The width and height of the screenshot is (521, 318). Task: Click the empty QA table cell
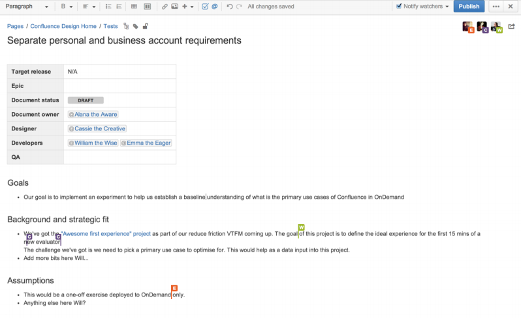pos(119,157)
